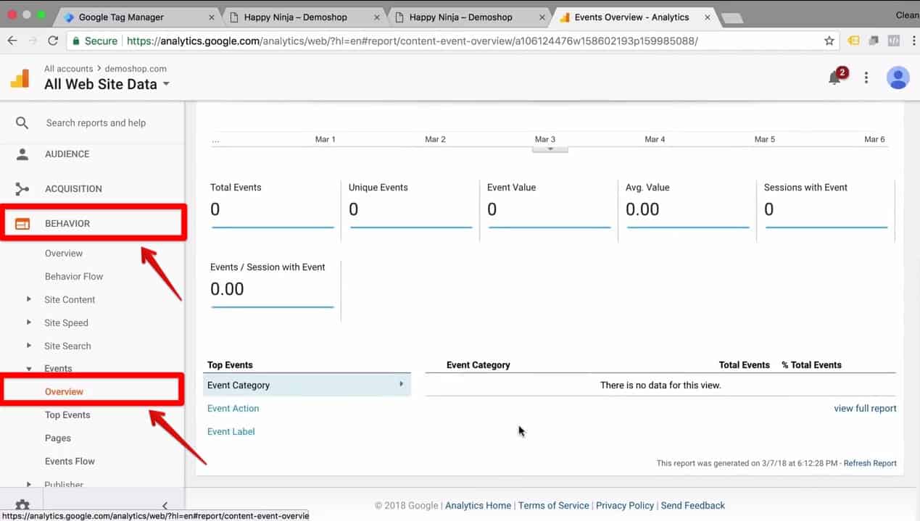This screenshot has width=920, height=521.
Task: Open Acquisition via its sidebar icon
Action: tap(21, 188)
